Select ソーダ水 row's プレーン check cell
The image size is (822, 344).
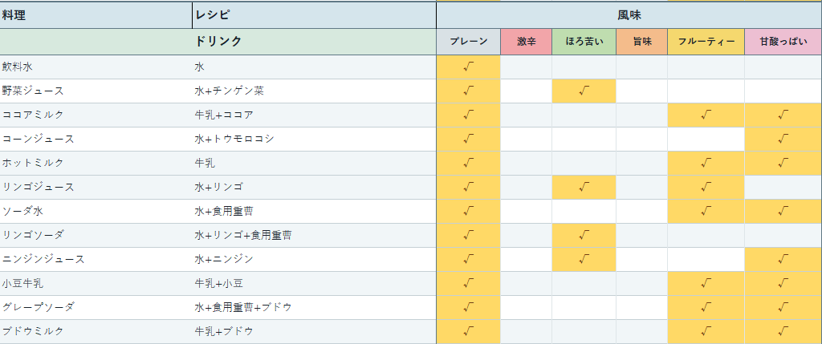point(469,212)
